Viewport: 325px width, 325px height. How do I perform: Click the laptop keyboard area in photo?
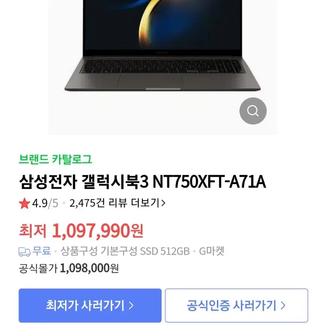163,66
